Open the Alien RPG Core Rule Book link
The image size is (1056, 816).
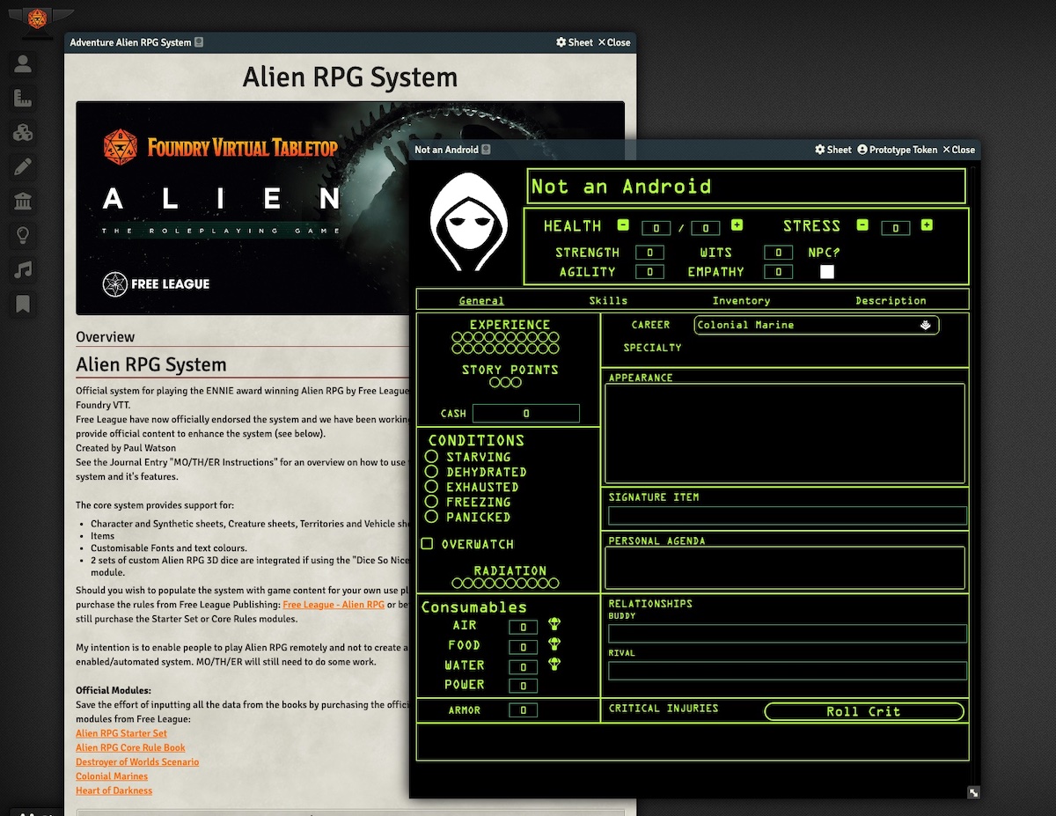click(130, 747)
